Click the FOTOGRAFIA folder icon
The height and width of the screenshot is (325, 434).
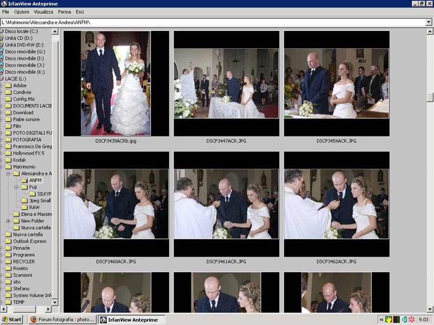(8, 140)
